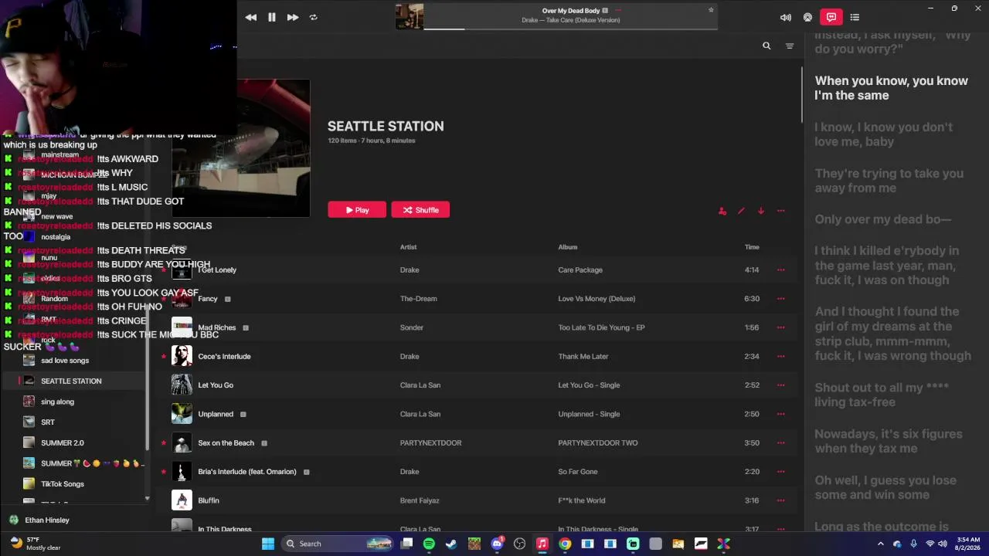Open more options for Let You Go
989x556 pixels.
click(780, 385)
